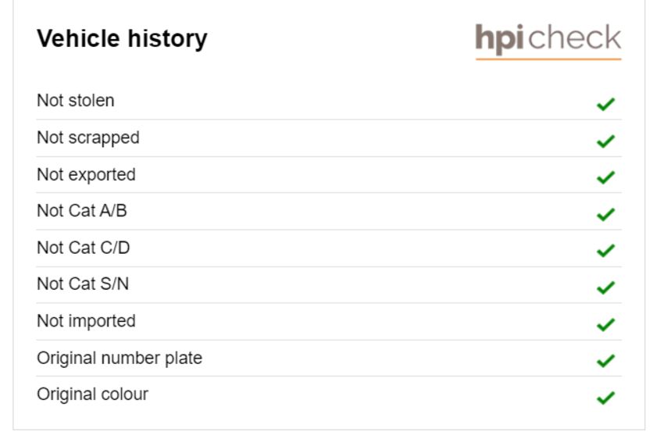664x439 pixels.
Task: Click the green checkmark beside Not Cat S/N
Action: click(x=605, y=287)
